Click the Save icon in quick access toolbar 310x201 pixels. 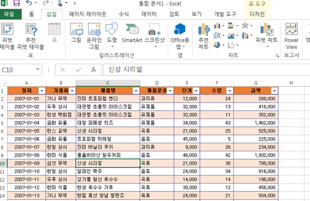(16, 3)
